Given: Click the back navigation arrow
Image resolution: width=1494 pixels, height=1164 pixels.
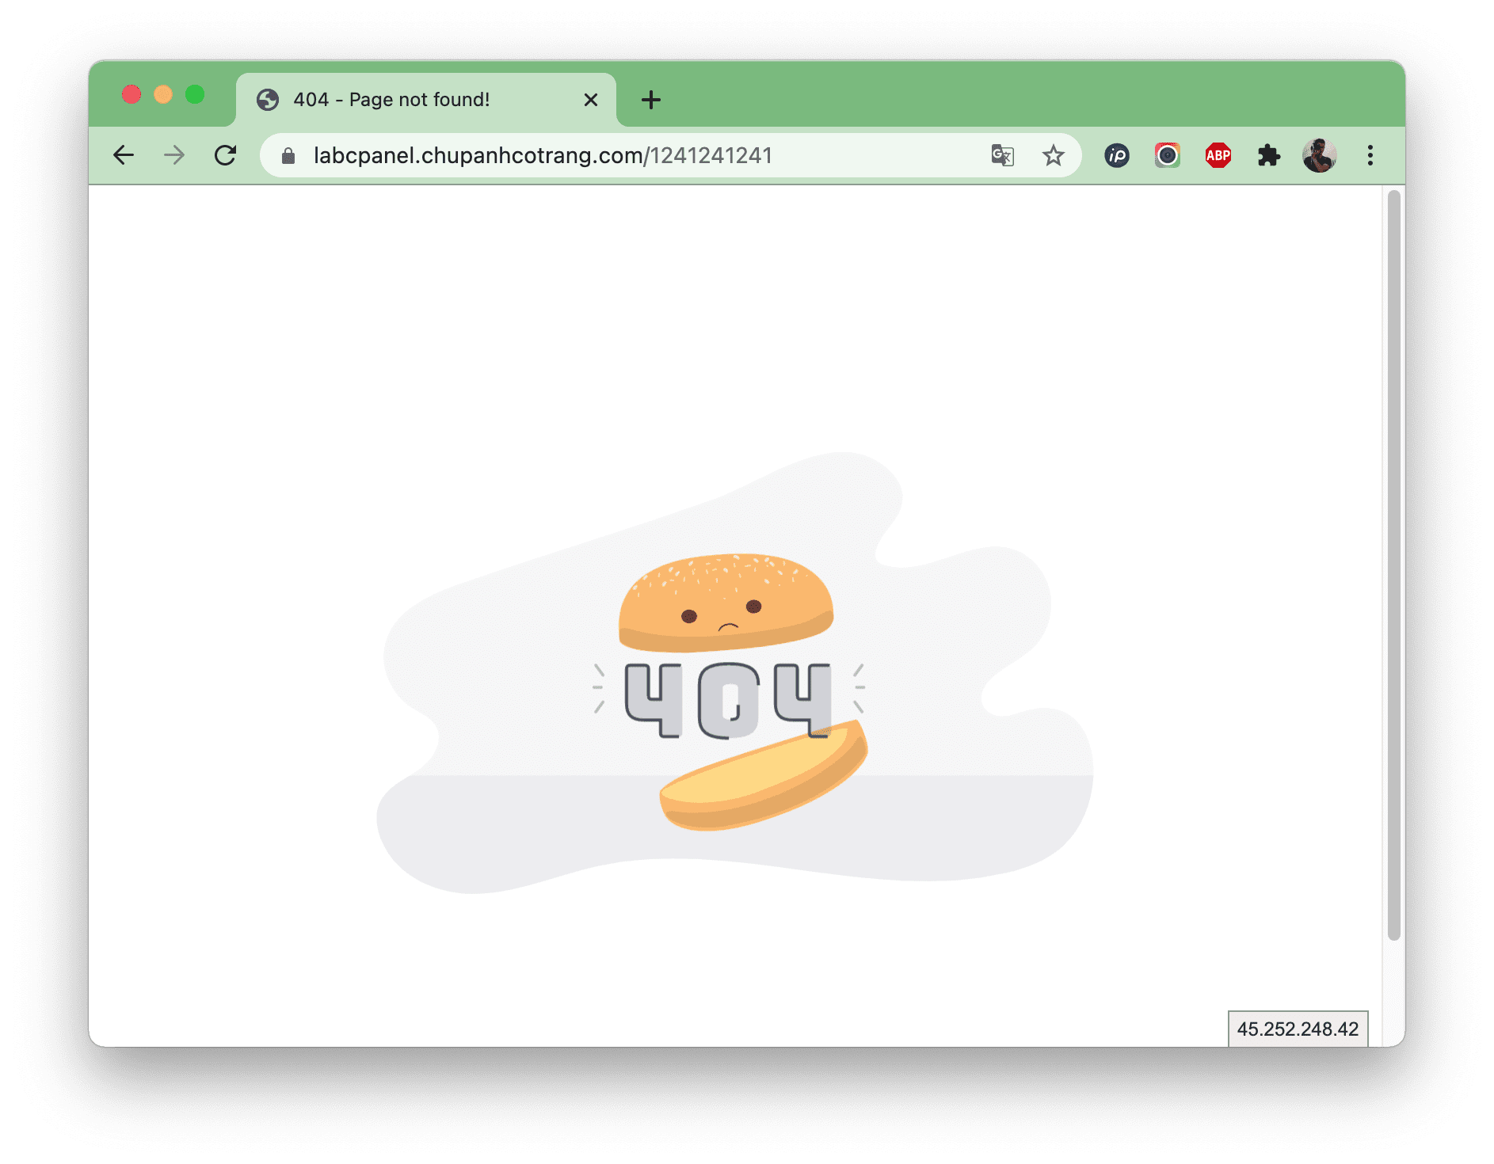Looking at the screenshot, I should coord(124,155).
